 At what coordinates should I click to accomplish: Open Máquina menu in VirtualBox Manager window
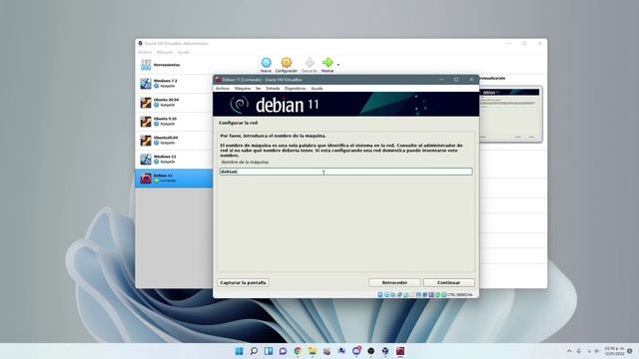165,52
